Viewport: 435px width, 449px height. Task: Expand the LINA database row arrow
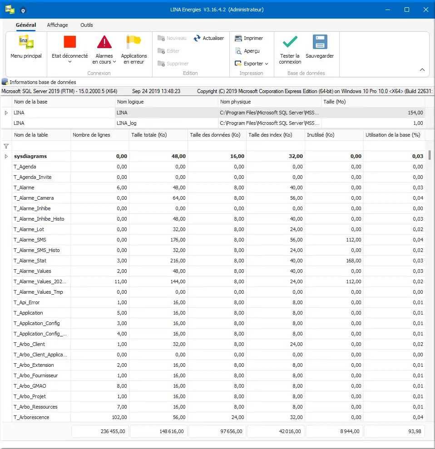pos(6,113)
